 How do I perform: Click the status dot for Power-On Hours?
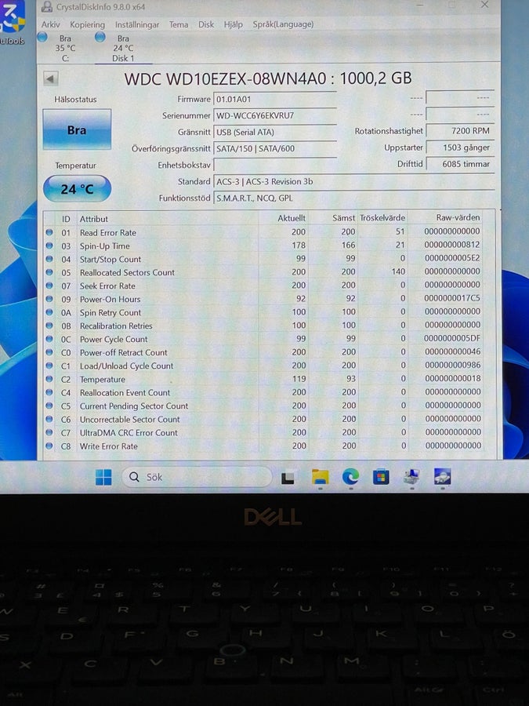[49, 299]
